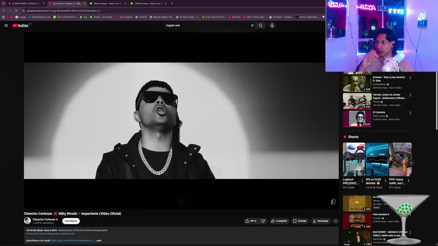This screenshot has height=246, width=438.
Task: Click the Compartir share button
Action: [x=279, y=221]
